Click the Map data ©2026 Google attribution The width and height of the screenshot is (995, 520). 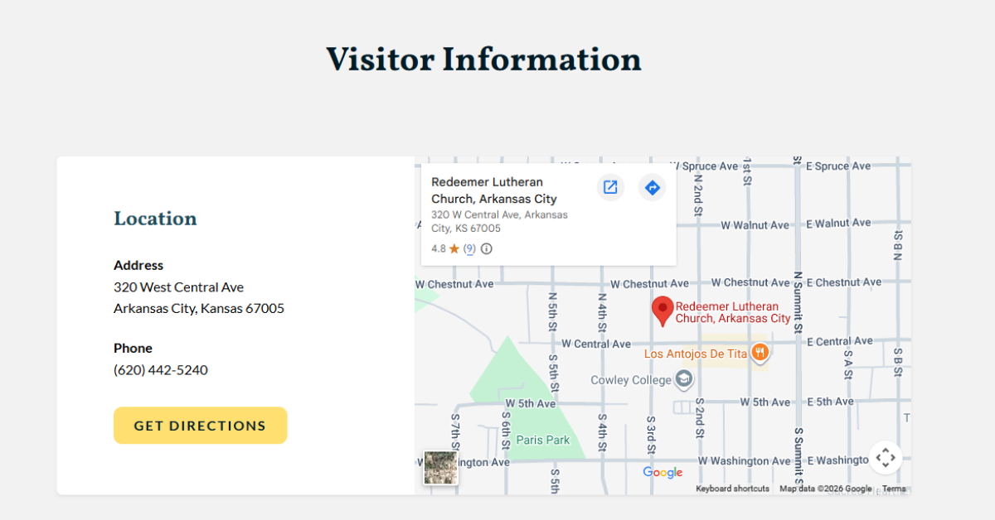825,489
